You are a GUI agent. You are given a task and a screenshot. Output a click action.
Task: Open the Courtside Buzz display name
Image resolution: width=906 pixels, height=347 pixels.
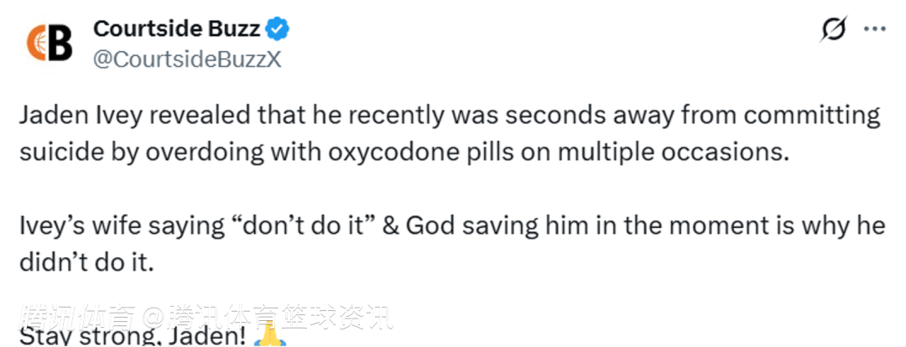pyautogui.click(x=176, y=29)
